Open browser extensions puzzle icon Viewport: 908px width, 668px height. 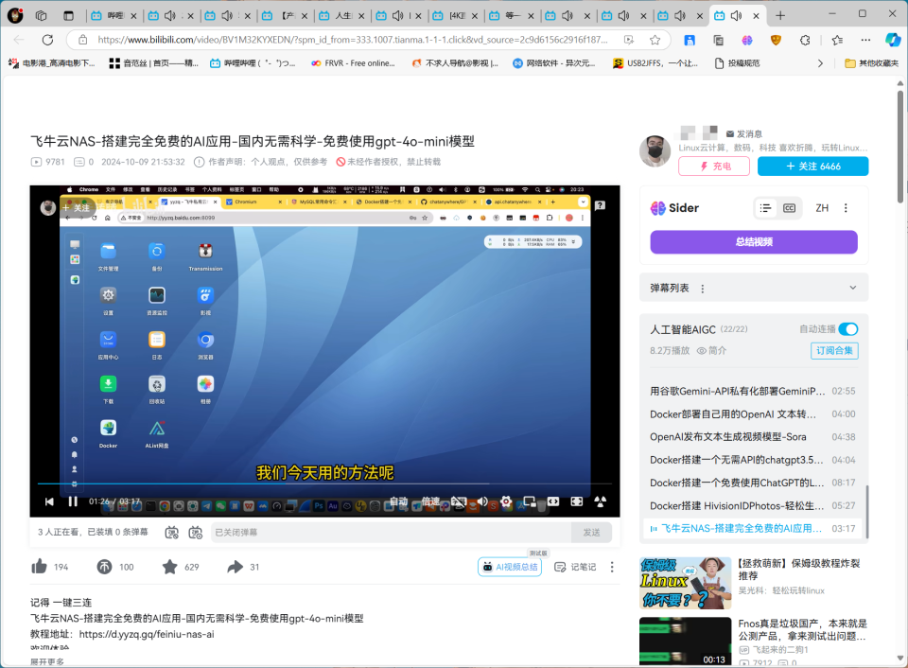click(x=805, y=40)
